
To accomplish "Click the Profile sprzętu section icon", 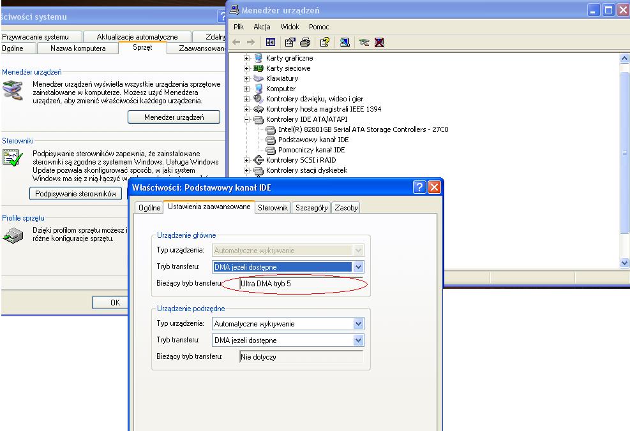I will 13,235.
